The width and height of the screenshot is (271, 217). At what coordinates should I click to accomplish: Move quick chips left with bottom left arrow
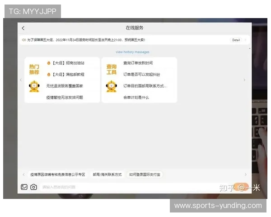(x=23, y=175)
